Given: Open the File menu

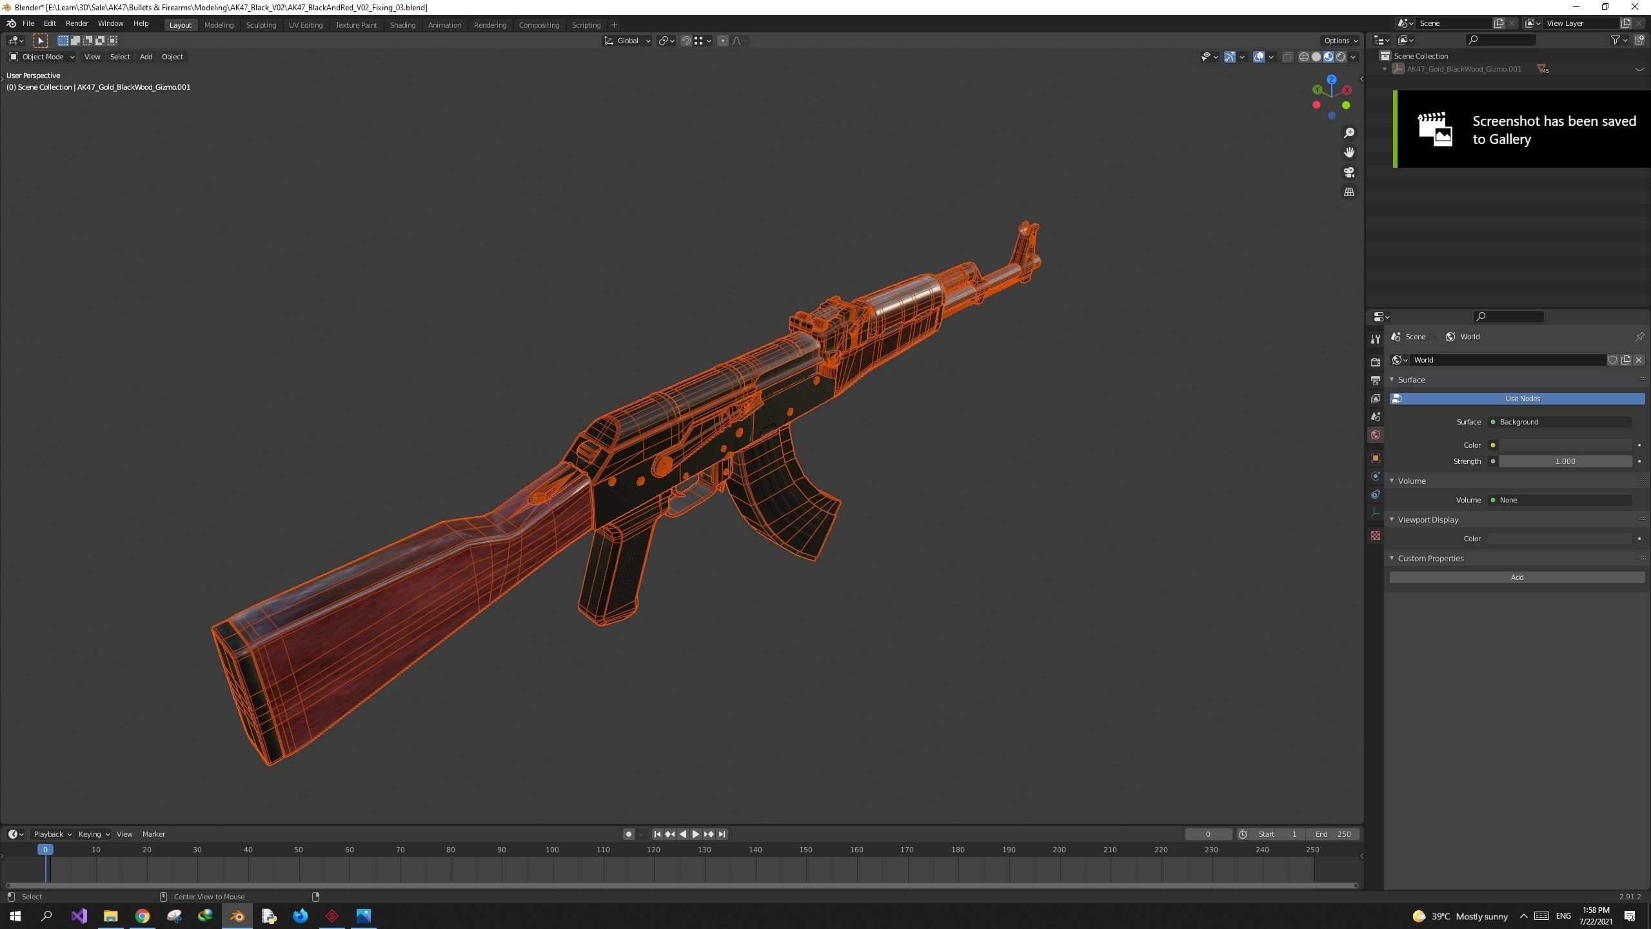Looking at the screenshot, I should pyautogui.click(x=28, y=23).
